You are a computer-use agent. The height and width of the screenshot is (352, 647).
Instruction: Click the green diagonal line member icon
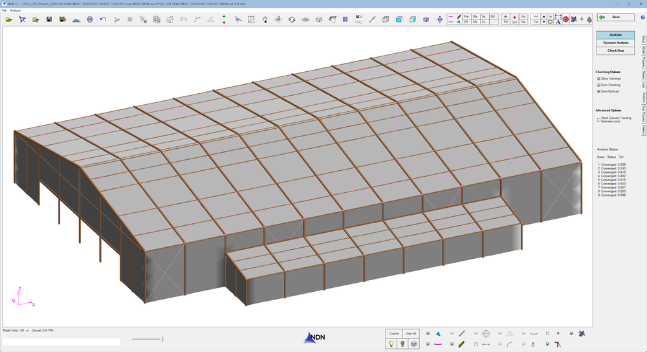click(372, 19)
